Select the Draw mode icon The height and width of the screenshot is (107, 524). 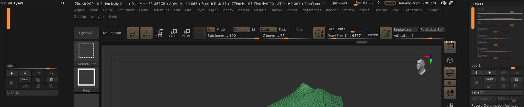[x=146, y=33]
